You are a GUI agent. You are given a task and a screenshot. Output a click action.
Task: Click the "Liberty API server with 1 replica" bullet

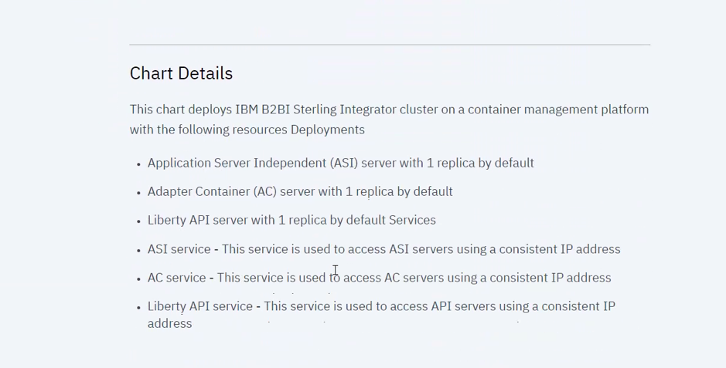click(x=291, y=220)
